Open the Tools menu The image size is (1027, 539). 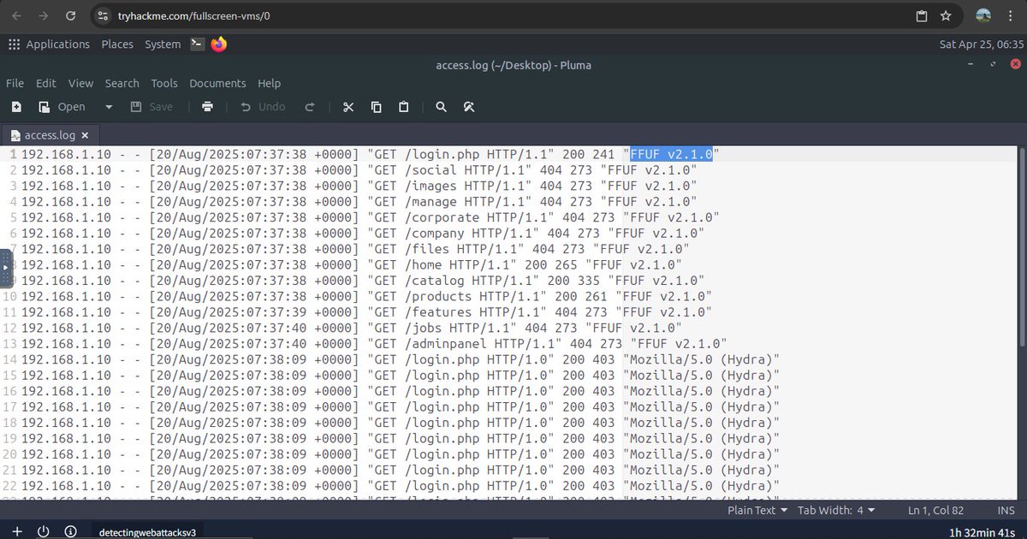click(x=164, y=83)
